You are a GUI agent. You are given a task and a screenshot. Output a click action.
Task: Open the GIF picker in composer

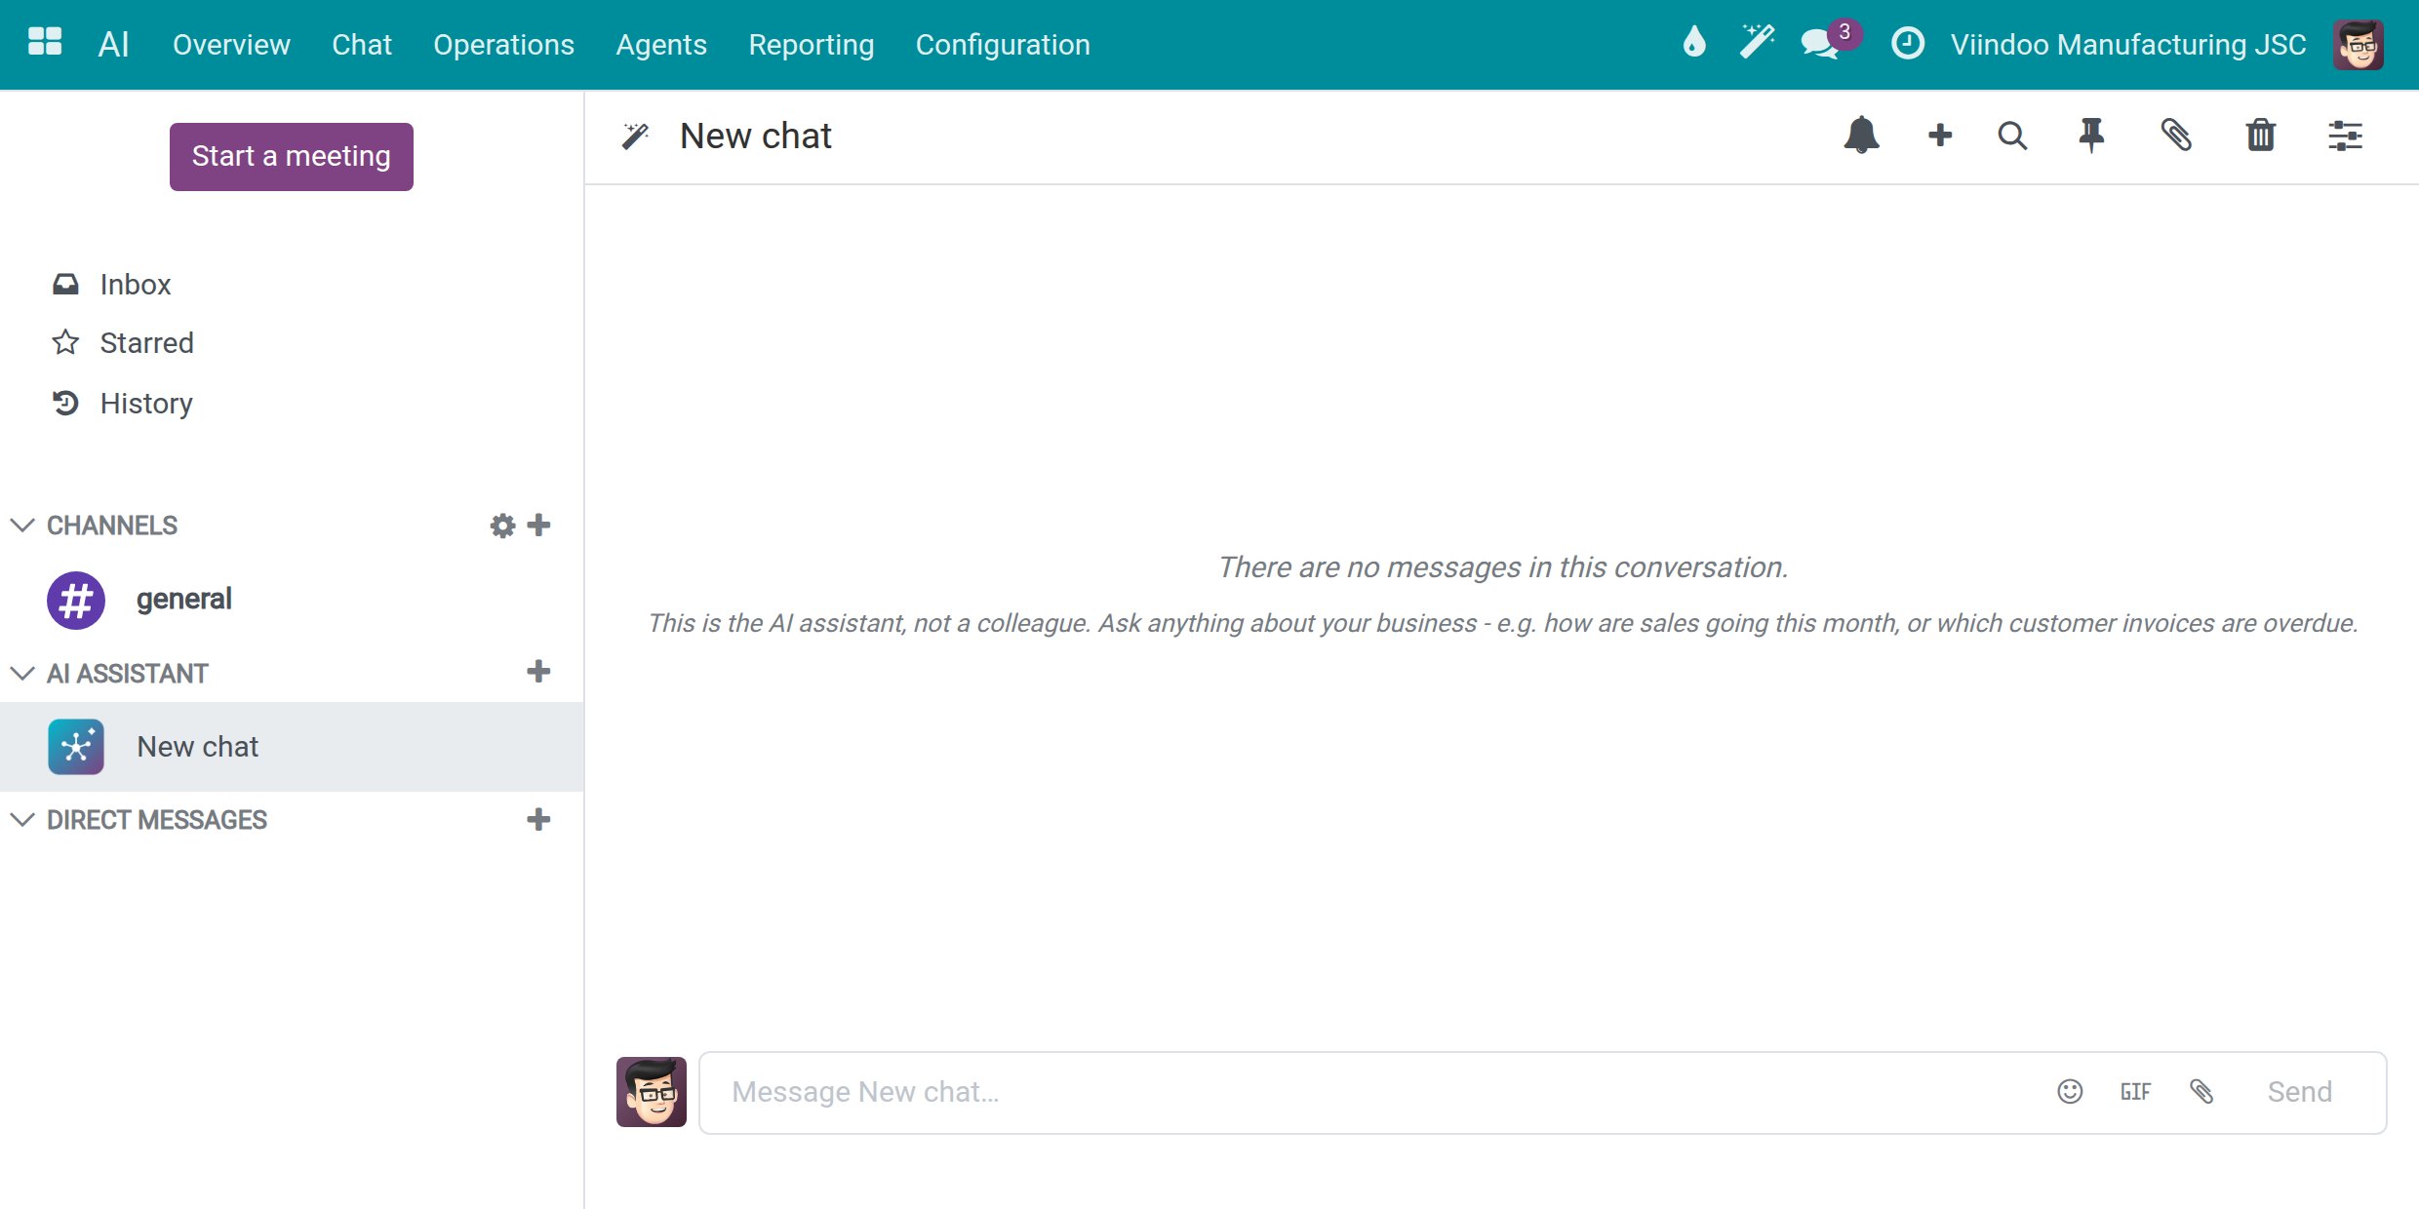2135,1092
